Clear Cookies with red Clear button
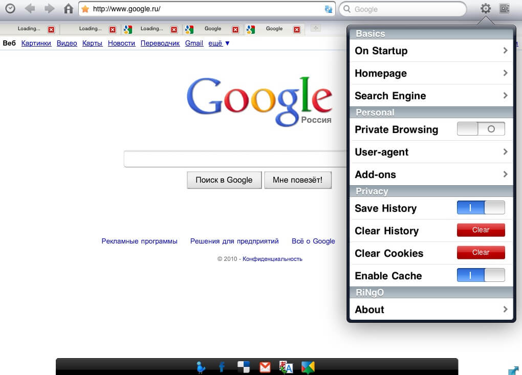The image size is (522, 375). tap(481, 253)
